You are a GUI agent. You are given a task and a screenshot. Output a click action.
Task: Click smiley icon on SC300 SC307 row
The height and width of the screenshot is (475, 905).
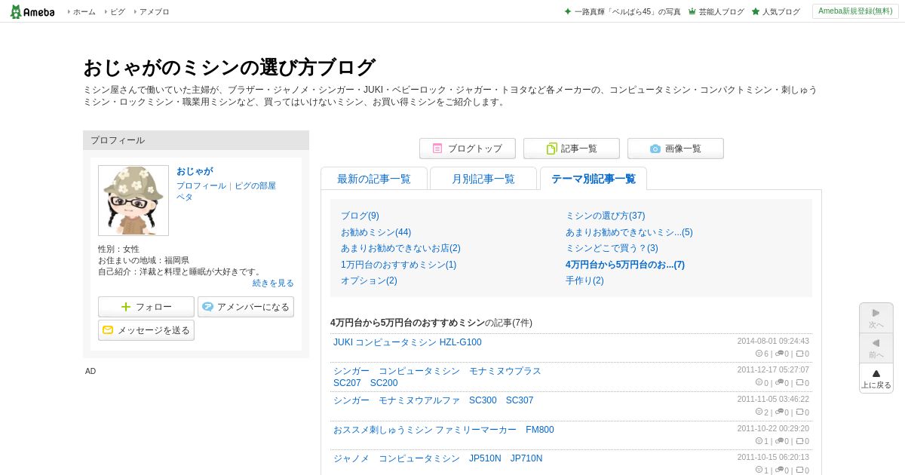click(x=759, y=412)
